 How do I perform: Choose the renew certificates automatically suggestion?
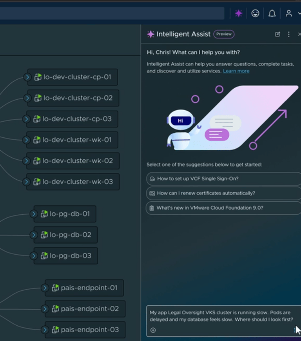(224, 193)
